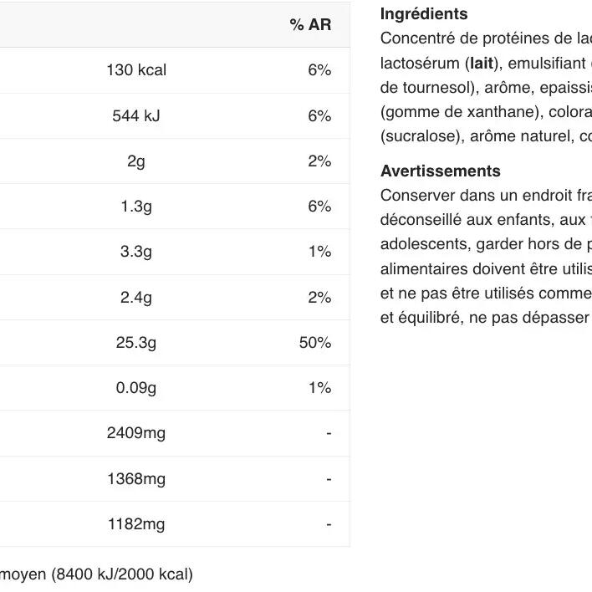Click the 0.09g table value
The width and height of the screenshot is (592, 592).
pos(136,388)
